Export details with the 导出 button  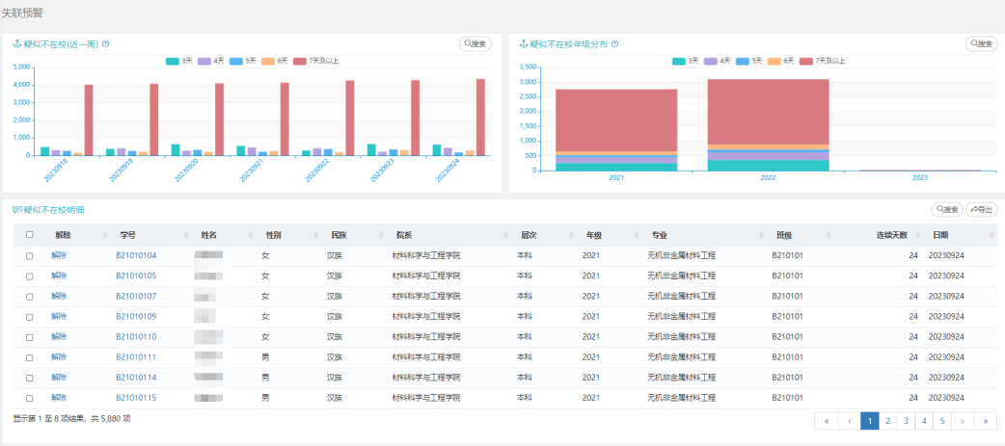tap(982, 209)
